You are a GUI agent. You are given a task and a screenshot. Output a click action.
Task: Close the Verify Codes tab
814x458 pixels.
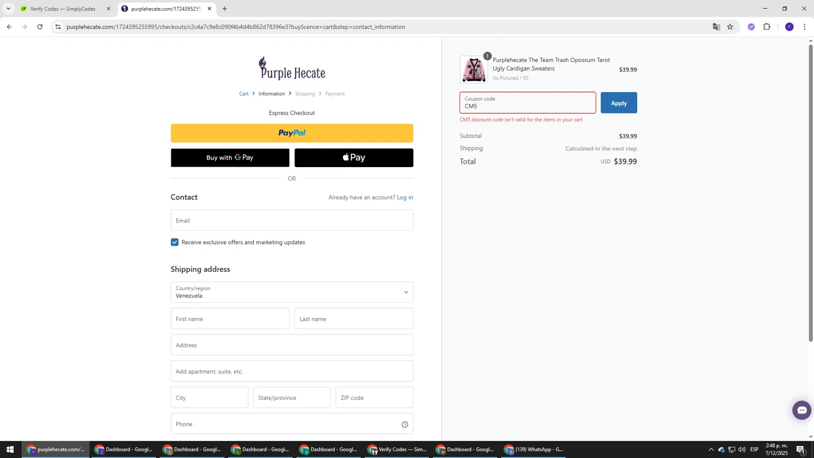[x=109, y=9]
